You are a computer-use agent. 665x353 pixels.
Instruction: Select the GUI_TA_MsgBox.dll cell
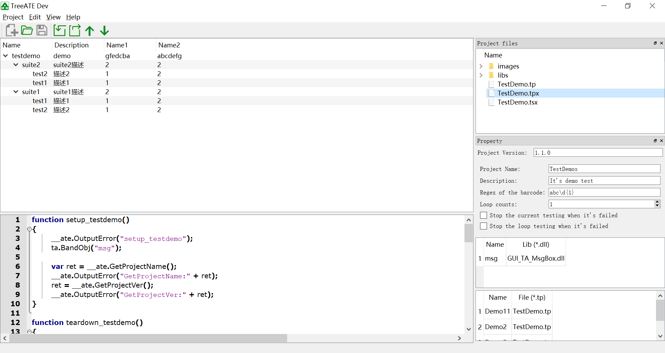pos(536,258)
